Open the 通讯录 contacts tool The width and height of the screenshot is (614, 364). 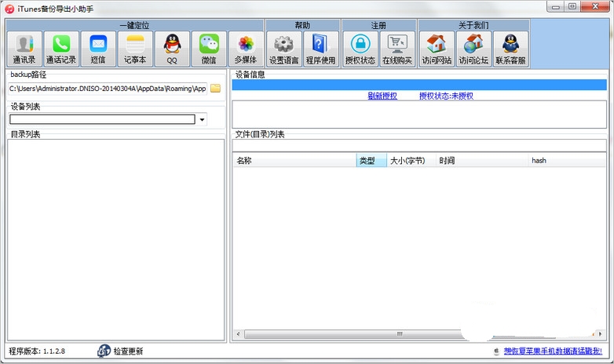(24, 49)
